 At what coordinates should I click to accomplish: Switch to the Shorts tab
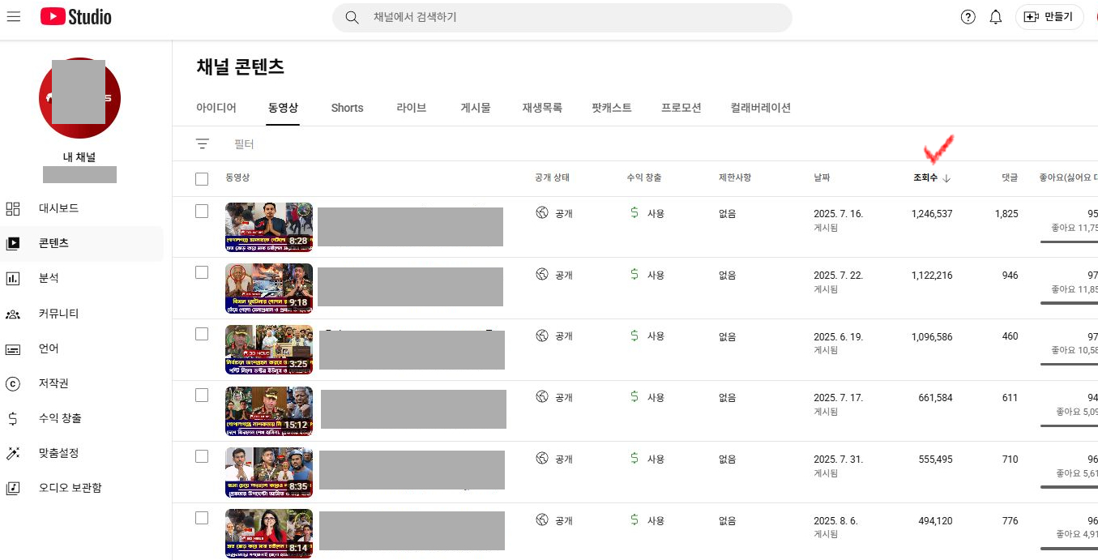click(347, 108)
